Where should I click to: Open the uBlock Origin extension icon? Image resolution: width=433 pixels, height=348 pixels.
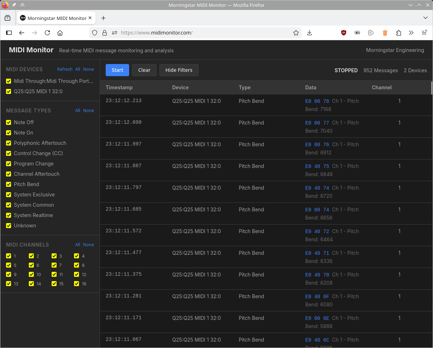(343, 33)
